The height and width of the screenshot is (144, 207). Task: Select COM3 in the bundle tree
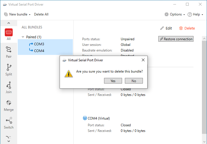click(39, 44)
